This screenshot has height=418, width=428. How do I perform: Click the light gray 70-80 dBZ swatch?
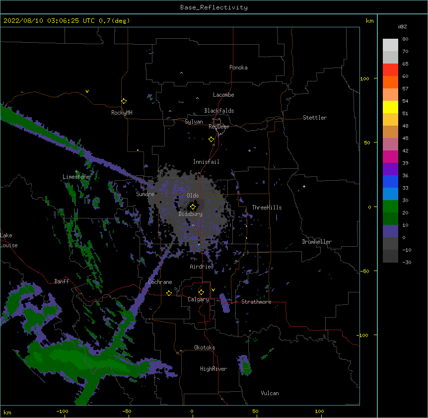(390, 45)
